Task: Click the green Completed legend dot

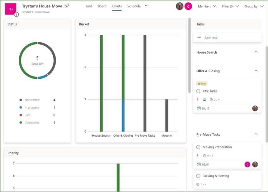Action: pyautogui.click(x=21, y=123)
